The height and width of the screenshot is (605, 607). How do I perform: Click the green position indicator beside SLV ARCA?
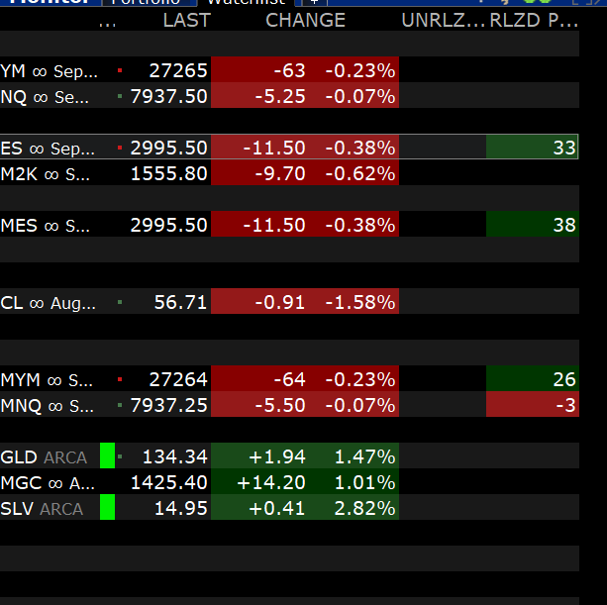pyautogui.click(x=107, y=507)
